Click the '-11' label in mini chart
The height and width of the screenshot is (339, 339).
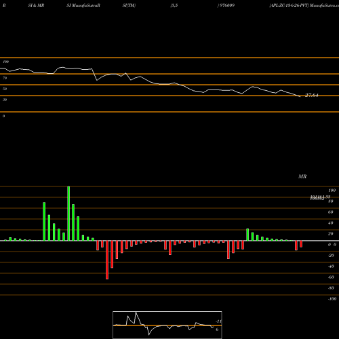(x=218, y=321)
